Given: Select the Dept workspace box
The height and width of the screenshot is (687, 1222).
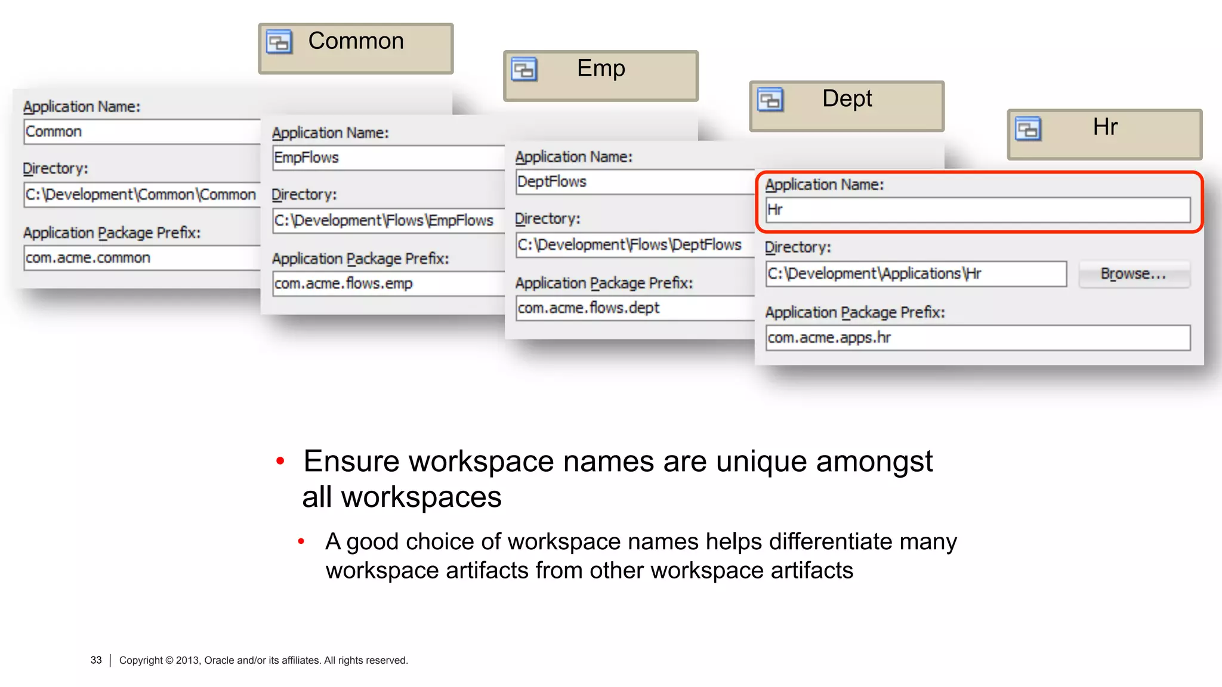Looking at the screenshot, I should tap(847, 106).
